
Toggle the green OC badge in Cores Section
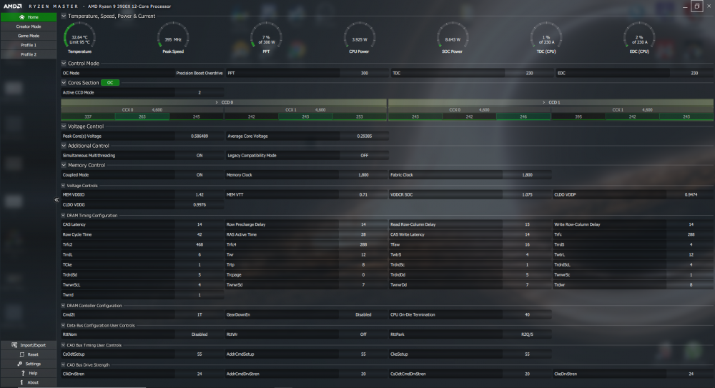(110, 82)
